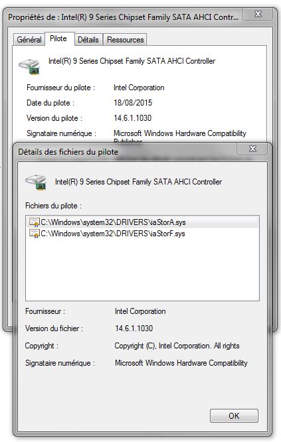
Task: Select the Pilote tab
Action: coord(58,38)
